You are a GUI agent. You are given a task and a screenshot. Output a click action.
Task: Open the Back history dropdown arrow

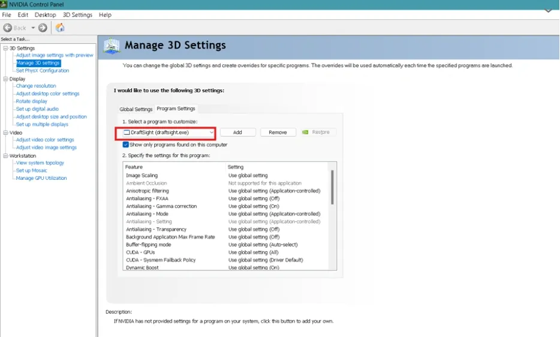[33, 28]
